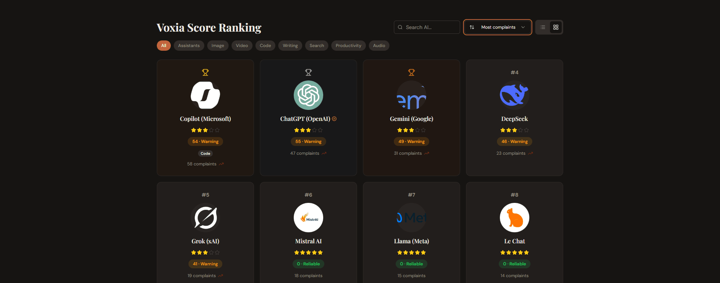The width and height of the screenshot is (720, 283).
Task: Click the star rating on Mistral AI
Action: 308,252
